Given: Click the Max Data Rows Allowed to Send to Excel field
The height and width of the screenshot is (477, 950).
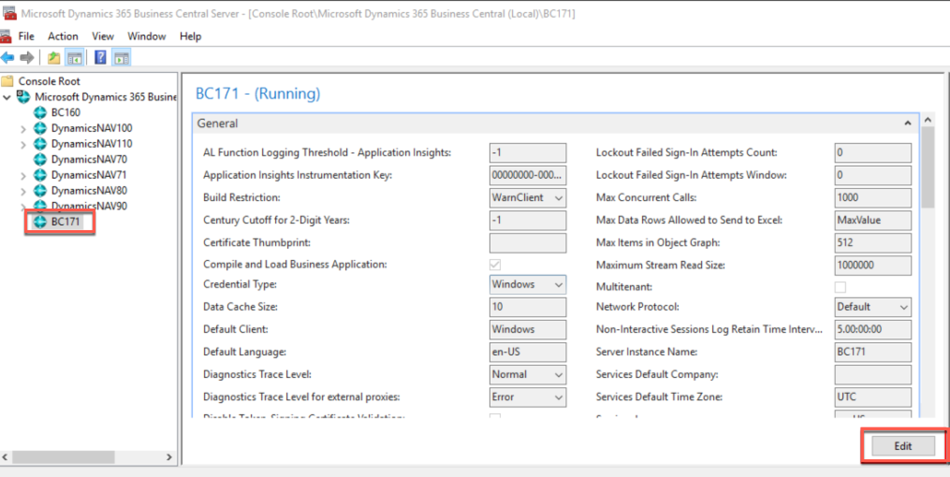Looking at the screenshot, I should 873,220.
